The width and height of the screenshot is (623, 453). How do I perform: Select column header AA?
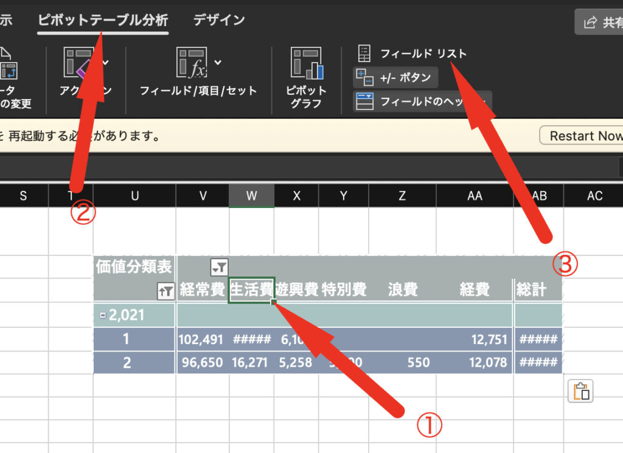coord(475,196)
